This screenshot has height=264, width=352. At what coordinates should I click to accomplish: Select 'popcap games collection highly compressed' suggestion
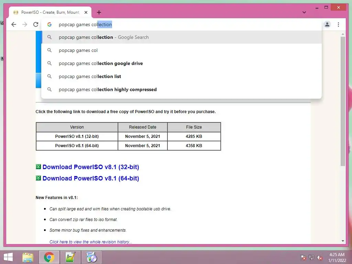[x=181, y=89]
